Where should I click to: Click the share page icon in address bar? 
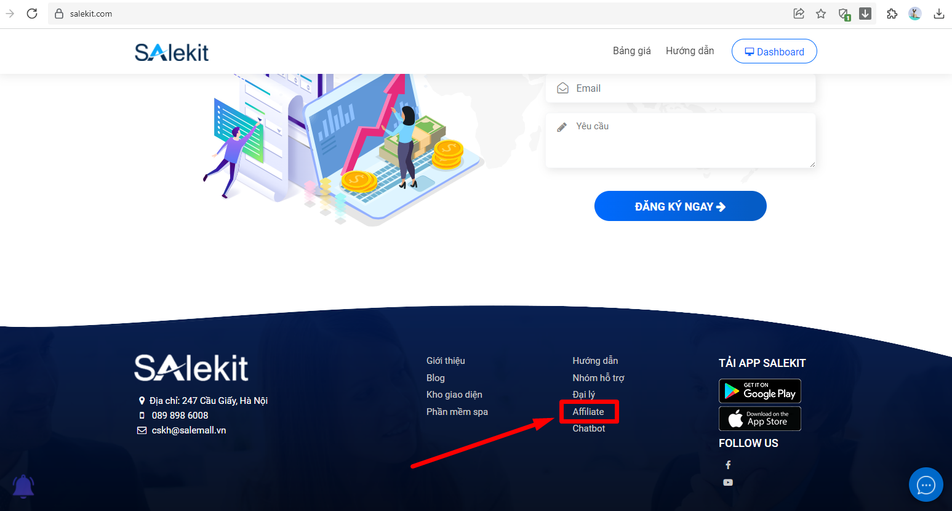[x=799, y=14]
